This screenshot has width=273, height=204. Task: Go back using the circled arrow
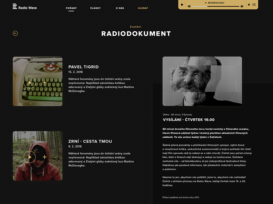coord(15,33)
